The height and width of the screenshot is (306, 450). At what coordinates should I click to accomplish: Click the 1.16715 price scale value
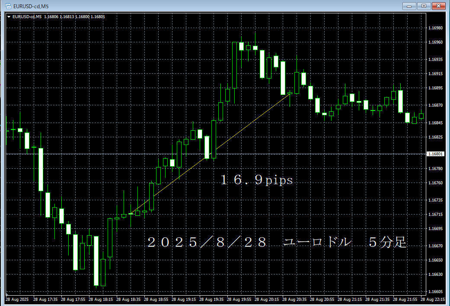pyautogui.click(x=435, y=215)
